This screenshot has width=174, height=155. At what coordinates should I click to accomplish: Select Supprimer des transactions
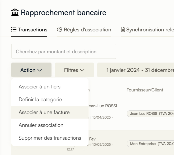click(50, 138)
